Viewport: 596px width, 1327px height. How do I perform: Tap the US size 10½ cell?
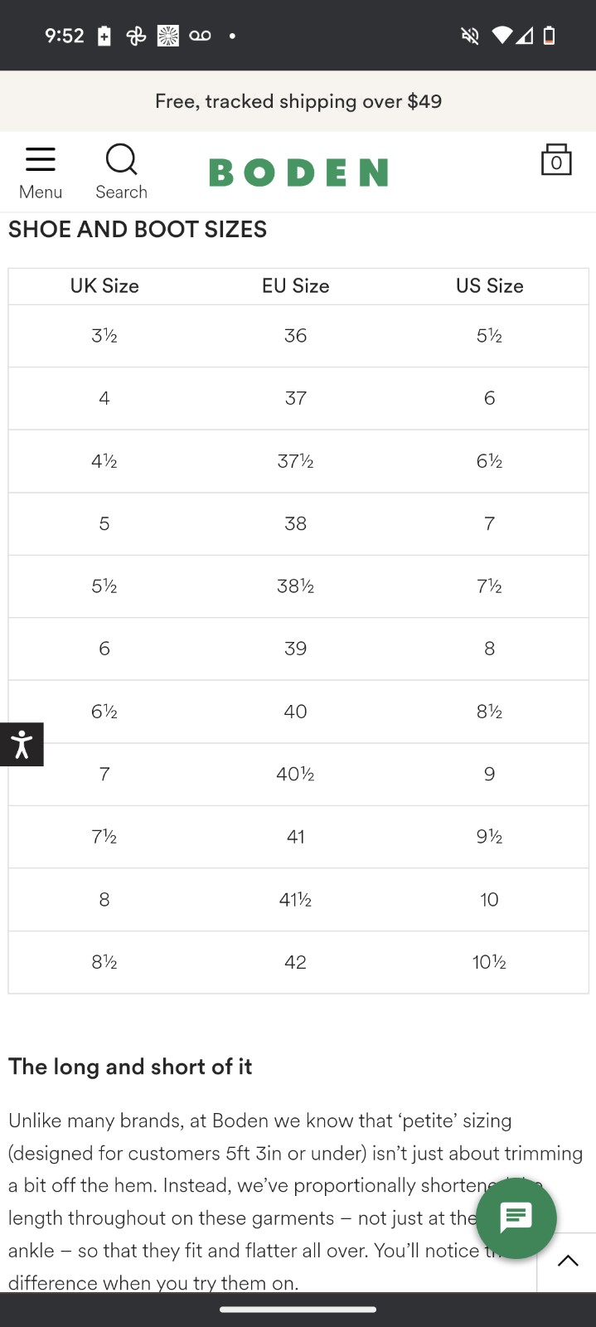[490, 962]
